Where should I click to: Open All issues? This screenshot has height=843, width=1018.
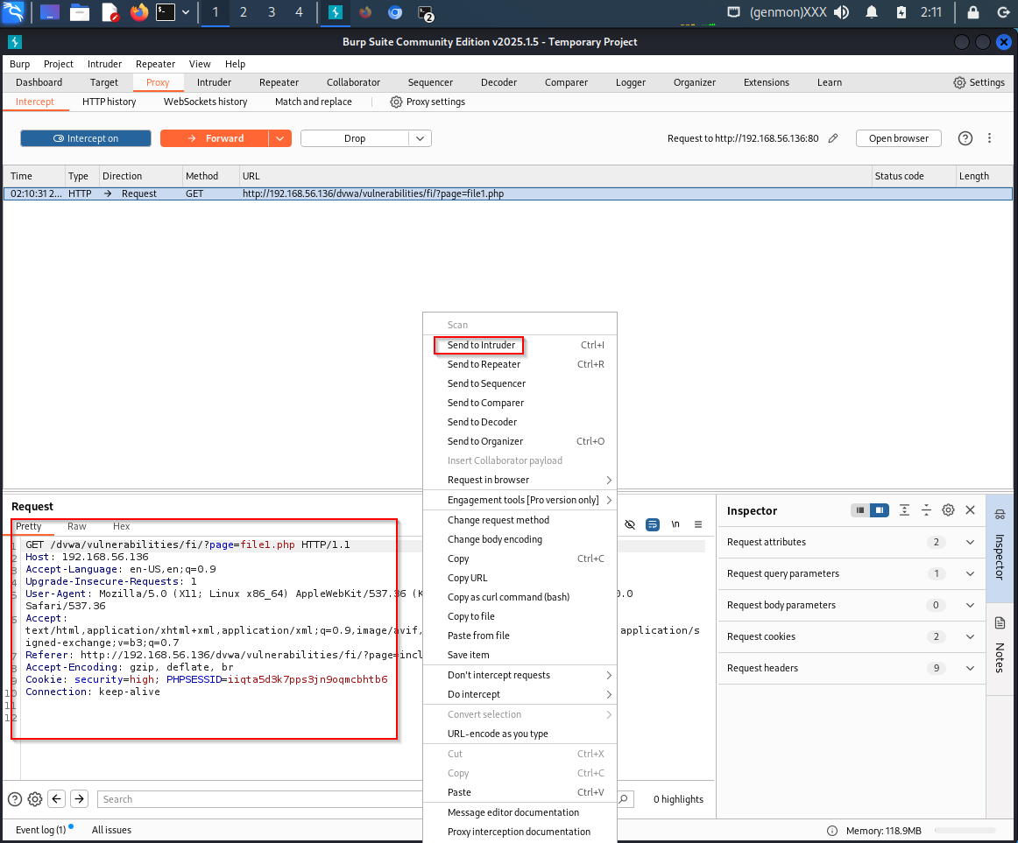pos(111,829)
